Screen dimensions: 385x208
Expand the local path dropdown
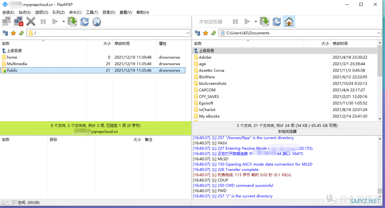coord(379,33)
